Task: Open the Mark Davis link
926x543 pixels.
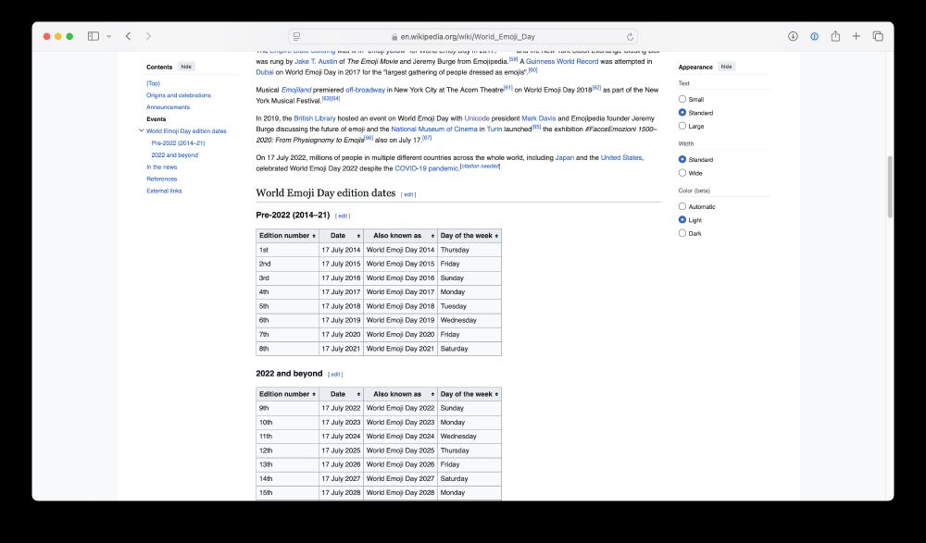Action: (x=538, y=118)
